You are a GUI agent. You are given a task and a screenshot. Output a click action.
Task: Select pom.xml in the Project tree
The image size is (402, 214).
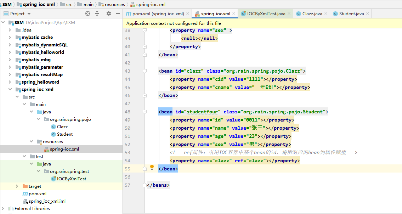[38, 194]
